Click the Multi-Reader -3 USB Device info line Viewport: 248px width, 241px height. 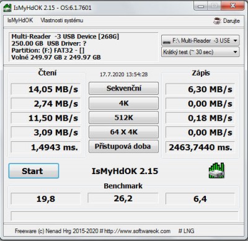(65, 37)
